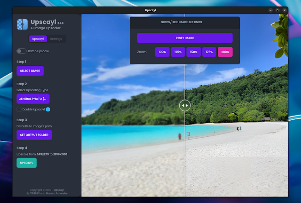Check the Double Upscayl checkbox
This screenshot has width=301, height=203.
19,109
